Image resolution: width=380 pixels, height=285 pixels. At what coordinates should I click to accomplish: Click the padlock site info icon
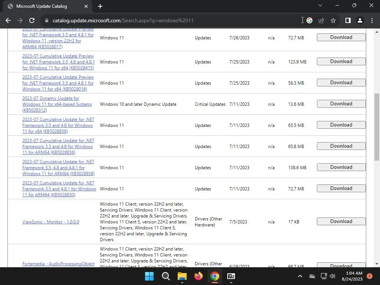point(47,21)
